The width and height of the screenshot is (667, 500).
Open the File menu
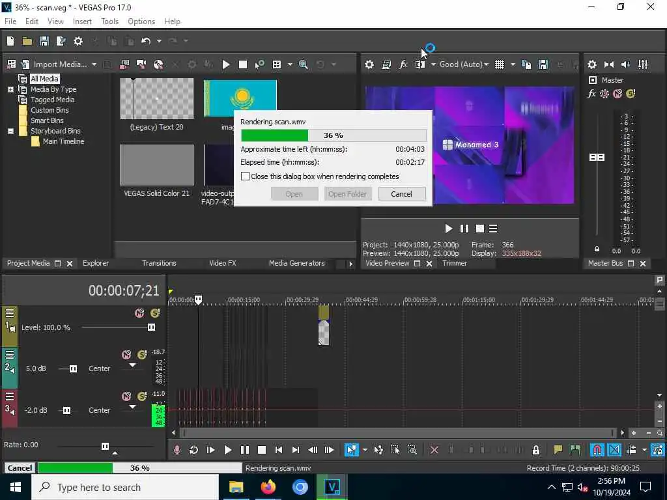pos(10,21)
